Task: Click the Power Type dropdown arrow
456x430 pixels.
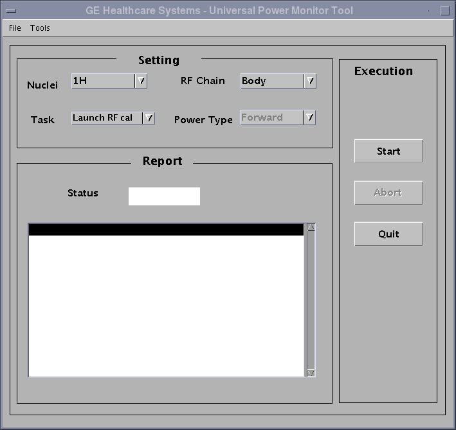Action: point(309,117)
